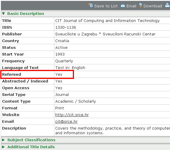Click the Download toolbar link
This screenshot has width=170, height=150.
point(153,6)
